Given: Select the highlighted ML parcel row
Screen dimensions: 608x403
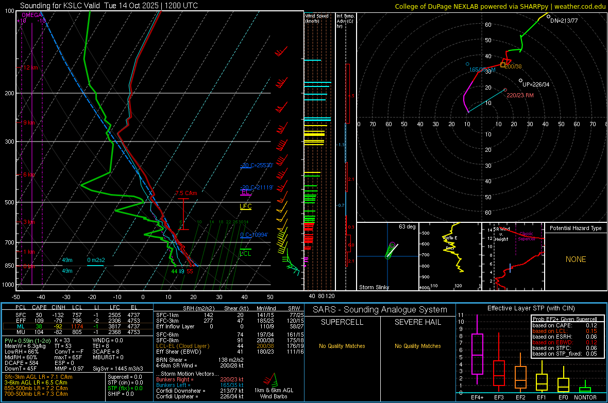Looking at the screenshot, I should pos(77,326).
